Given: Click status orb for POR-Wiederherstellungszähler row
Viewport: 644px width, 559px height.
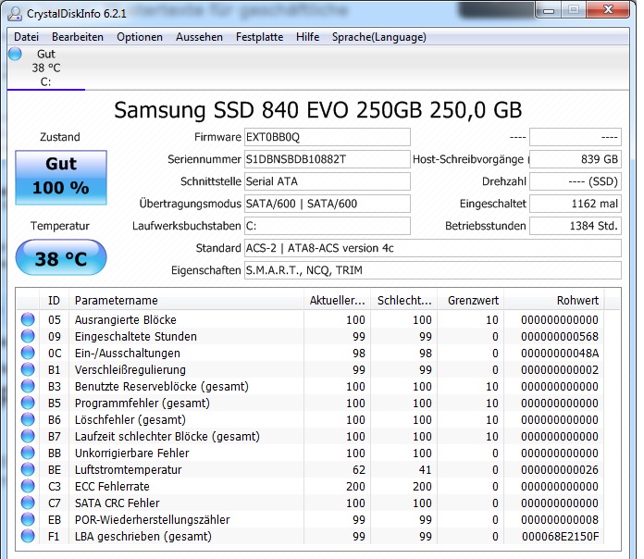Looking at the screenshot, I should 28,519.
